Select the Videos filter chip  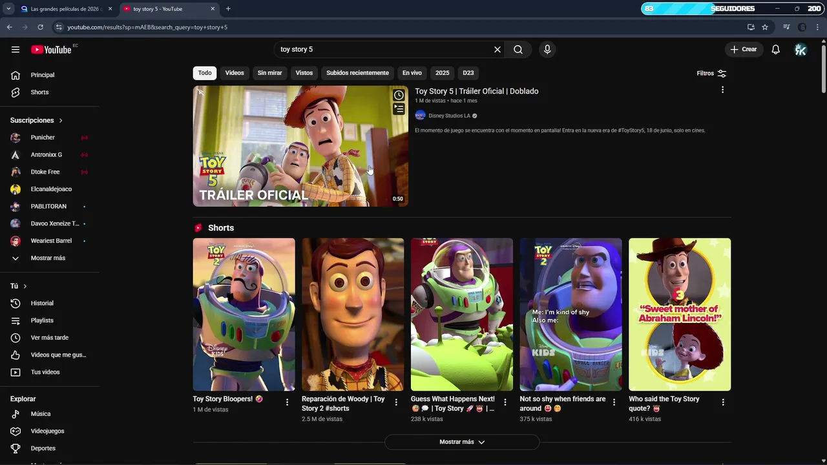[235, 73]
